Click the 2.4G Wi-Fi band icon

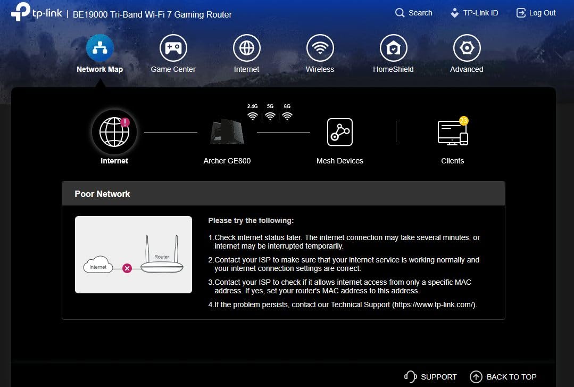click(252, 116)
